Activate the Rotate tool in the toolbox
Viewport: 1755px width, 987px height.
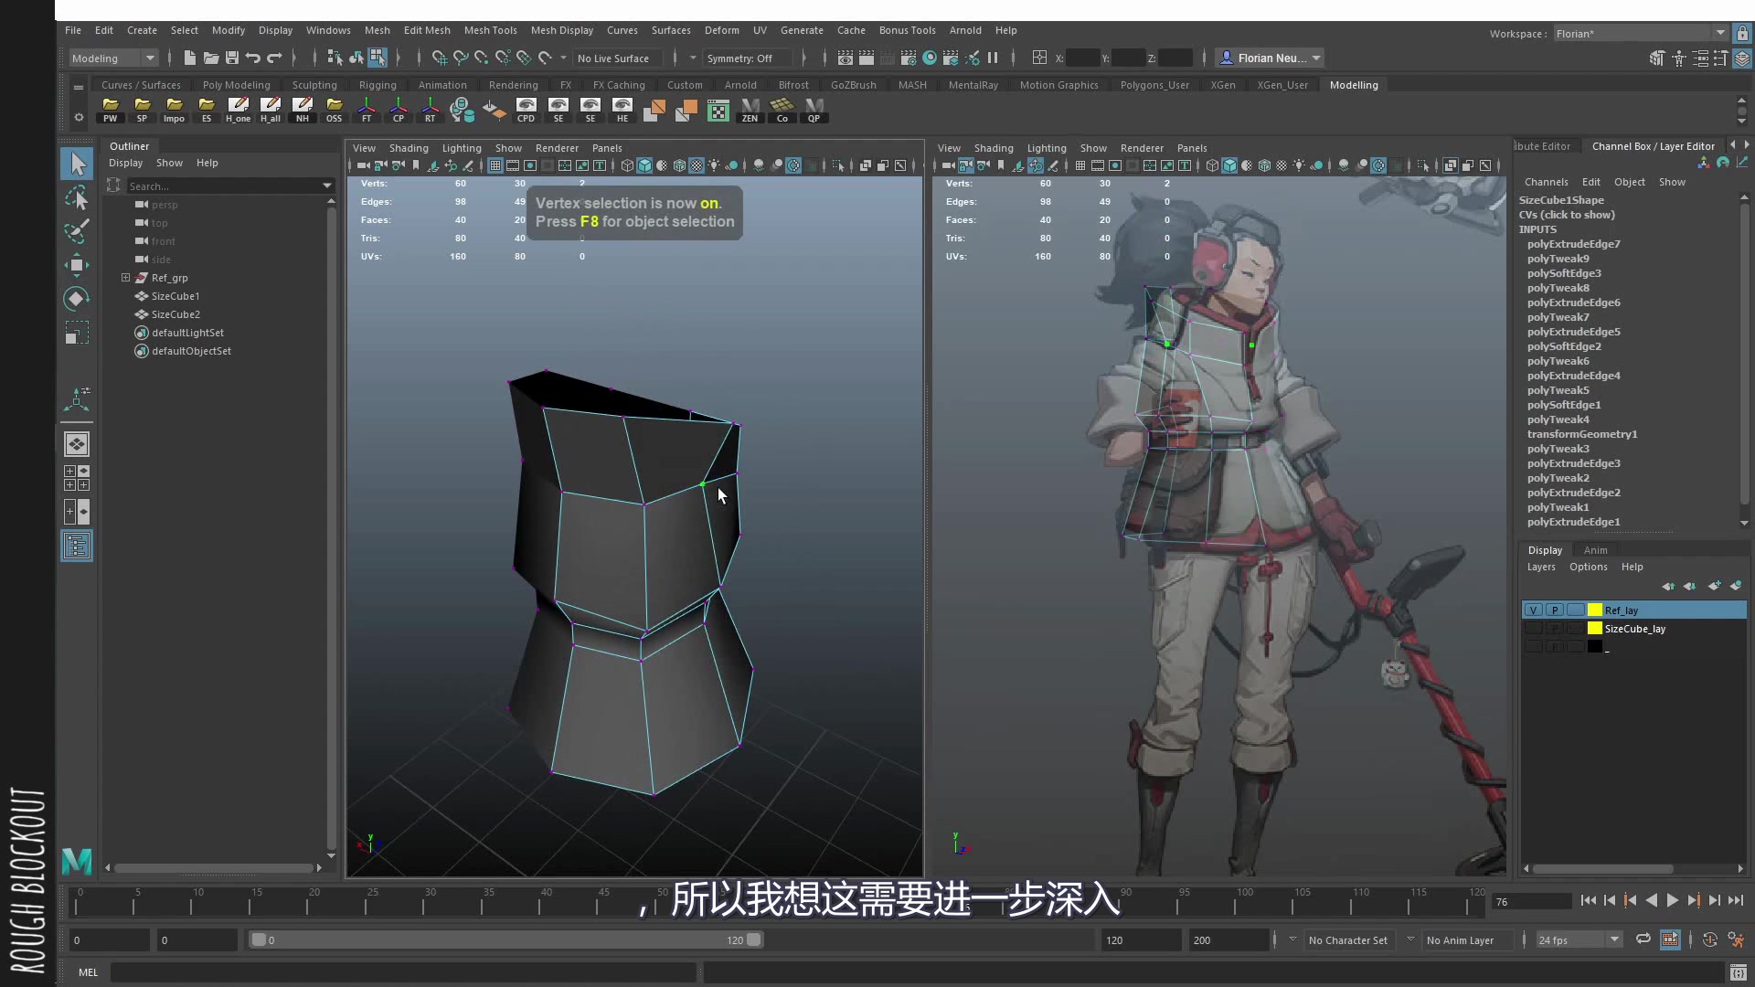coord(77,299)
